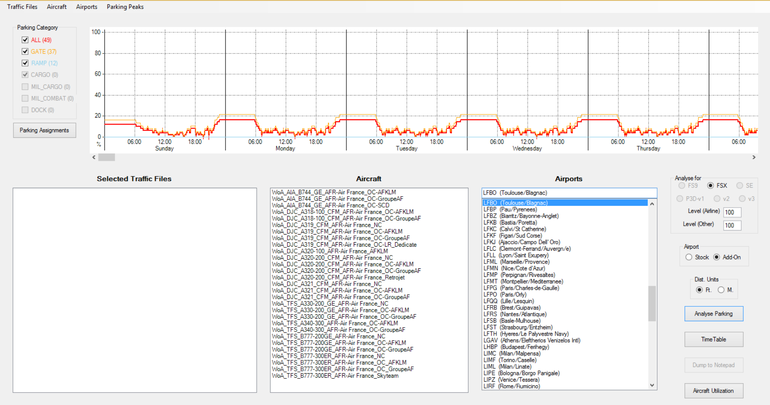
Task: Select the Stock airport radio button
Action: (689, 257)
